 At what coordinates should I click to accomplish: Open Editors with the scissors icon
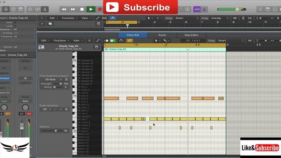(45, 9)
